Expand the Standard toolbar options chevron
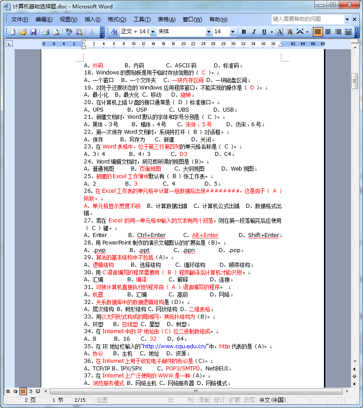 [x=103, y=32]
